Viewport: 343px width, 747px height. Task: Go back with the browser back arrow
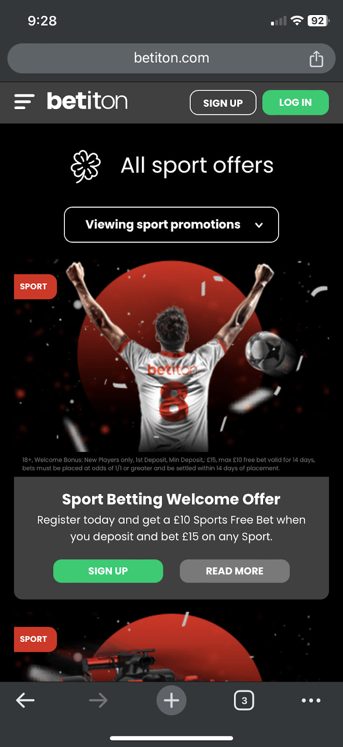pyautogui.click(x=25, y=700)
